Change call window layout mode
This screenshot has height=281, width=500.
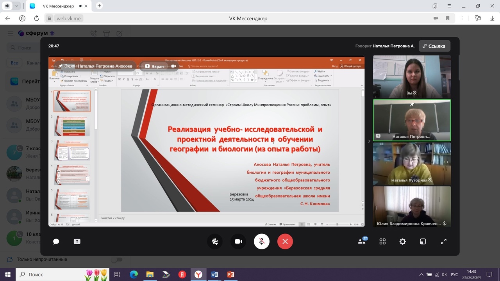pos(423,242)
